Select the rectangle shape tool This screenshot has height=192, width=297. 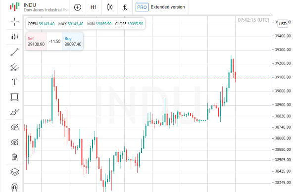point(14,97)
